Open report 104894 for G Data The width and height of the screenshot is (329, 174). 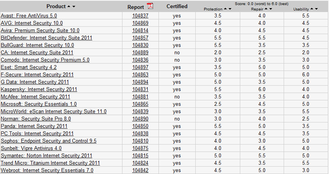click(x=140, y=82)
